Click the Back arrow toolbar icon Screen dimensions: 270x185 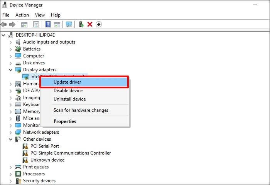click(x=3, y=24)
